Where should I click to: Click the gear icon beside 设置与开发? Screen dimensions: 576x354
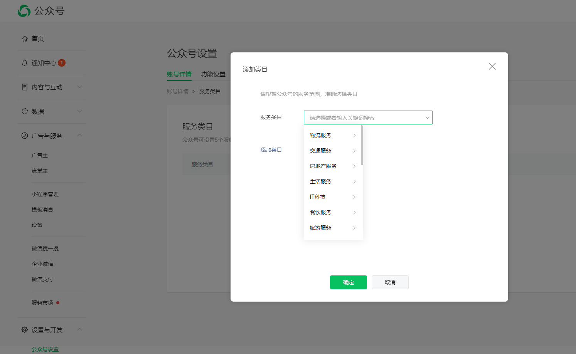(25, 330)
